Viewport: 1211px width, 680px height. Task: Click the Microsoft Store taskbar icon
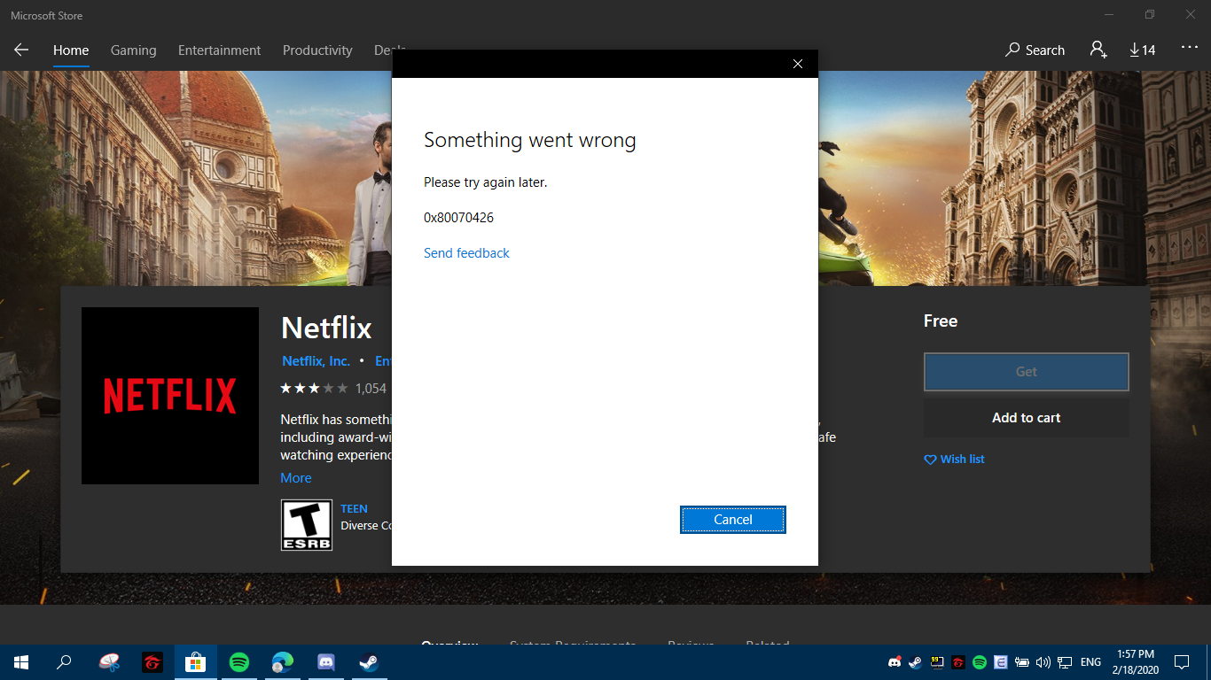point(196,661)
